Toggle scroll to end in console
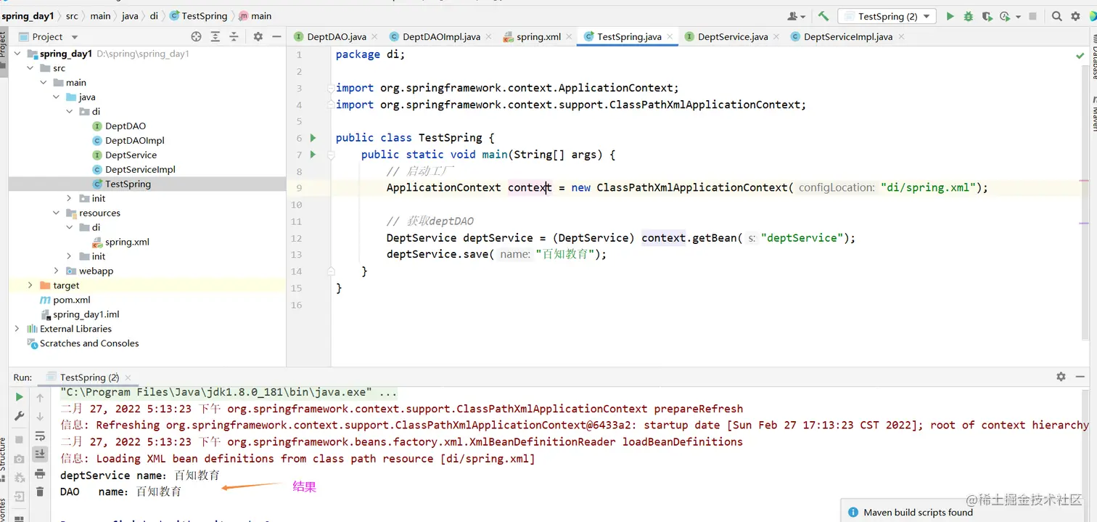Viewport: 1097px width, 522px height. (40, 454)
